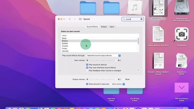The height and width of the screenshot is (109, 194).
Task: Adjust the Output volume slider
Action: tap(103, 79)
